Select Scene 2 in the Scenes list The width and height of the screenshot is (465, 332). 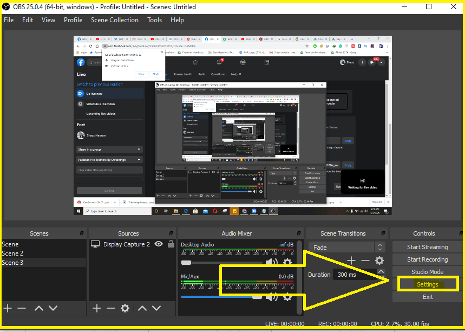point(44,253)
